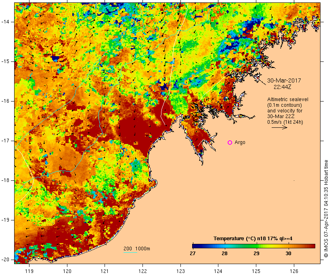Screen dimensions: 331x275
Task: Click the '22:44Z' time label
Action: (283, 87)
